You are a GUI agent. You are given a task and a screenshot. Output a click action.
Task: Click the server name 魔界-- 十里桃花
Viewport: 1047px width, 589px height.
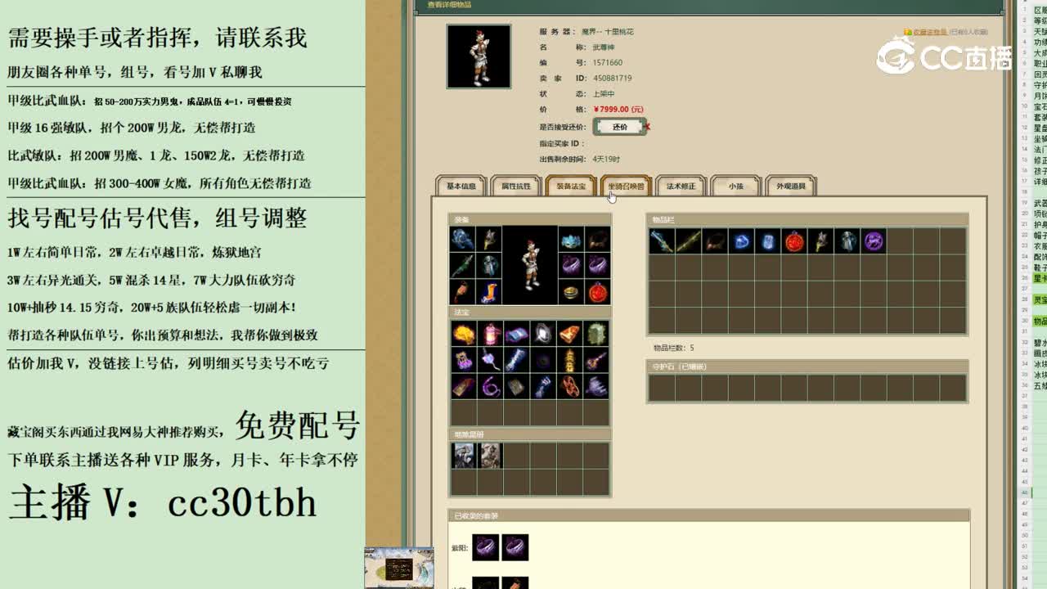point(608,32)
